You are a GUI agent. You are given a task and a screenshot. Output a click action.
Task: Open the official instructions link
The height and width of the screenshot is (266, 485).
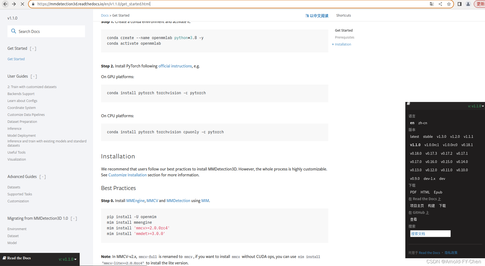pos(175,66)
